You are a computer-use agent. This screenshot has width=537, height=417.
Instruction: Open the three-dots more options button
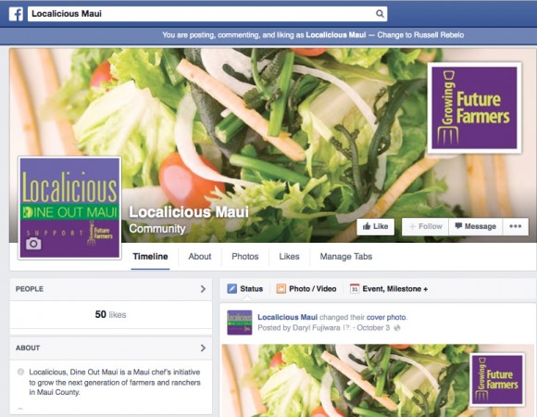tap(515, 226)
